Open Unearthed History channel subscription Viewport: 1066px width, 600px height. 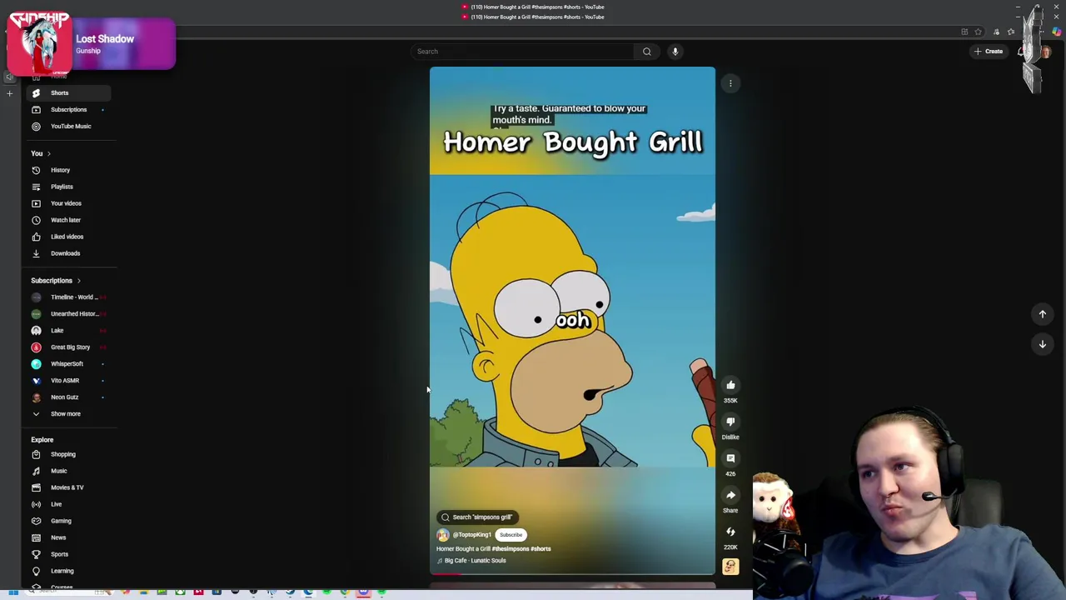(68, 314)
